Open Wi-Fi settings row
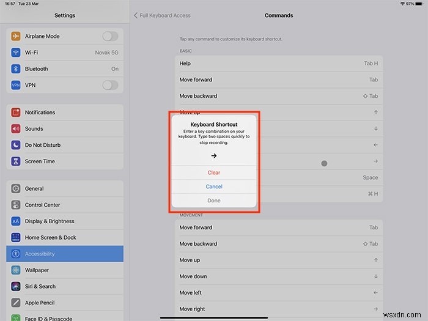This screenshot has height=321, width=428. pos(65,53)
